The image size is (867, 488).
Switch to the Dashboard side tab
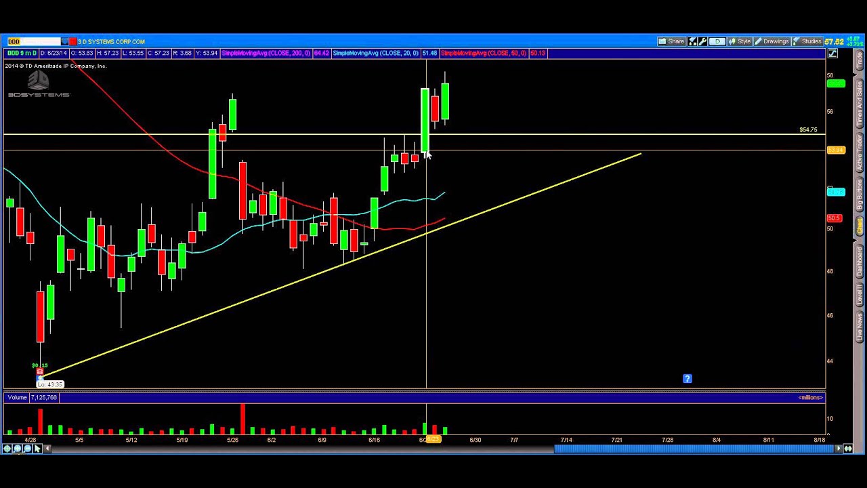coord(860,260)
